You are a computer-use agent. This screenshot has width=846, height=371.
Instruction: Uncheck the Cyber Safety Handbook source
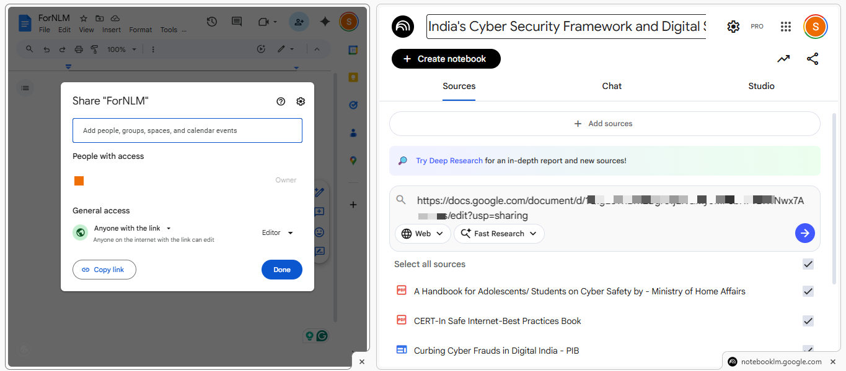tap(808, 291)
